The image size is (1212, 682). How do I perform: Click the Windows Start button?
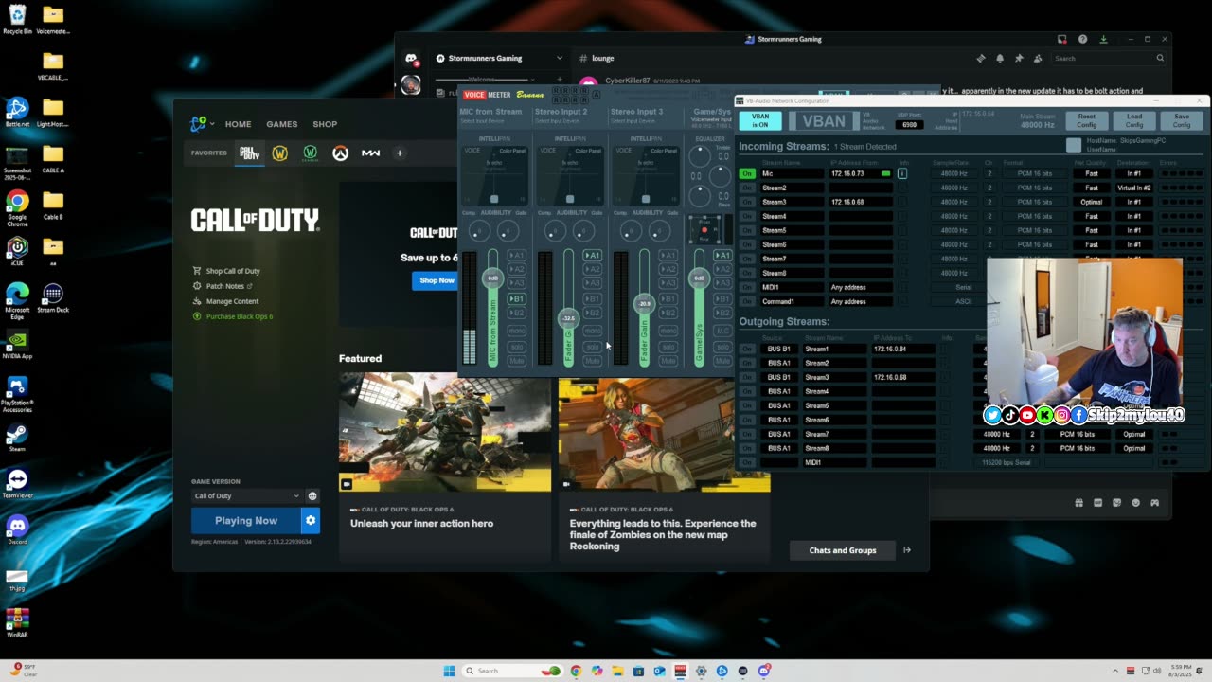[449, 671]
